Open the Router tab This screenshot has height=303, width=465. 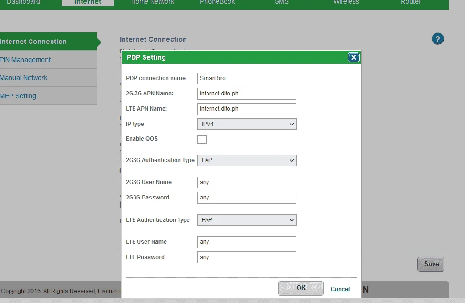411,2
